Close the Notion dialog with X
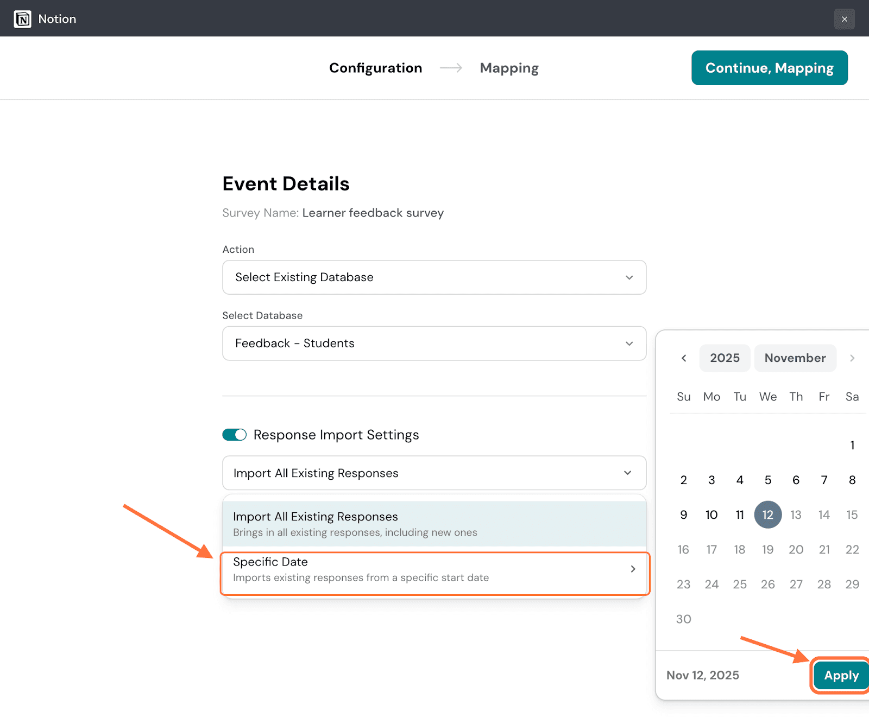869x718 pixels. [844, 19]
